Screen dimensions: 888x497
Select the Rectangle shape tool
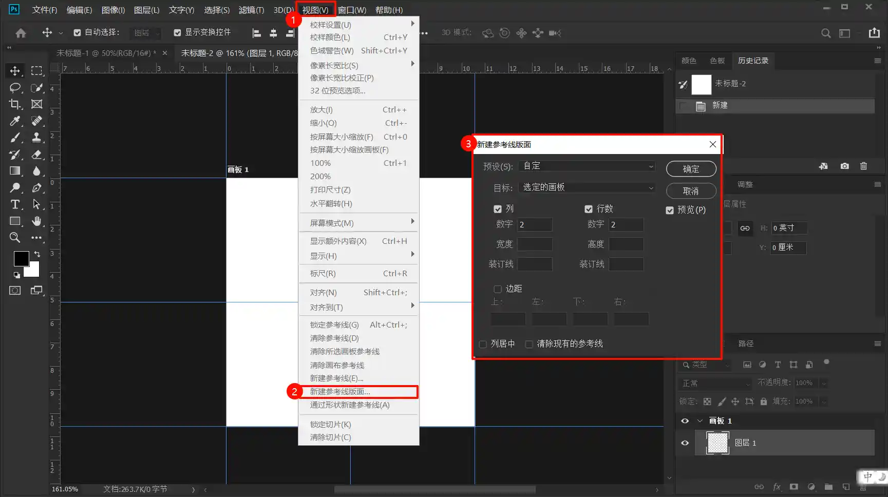click(x=15, y=221)
